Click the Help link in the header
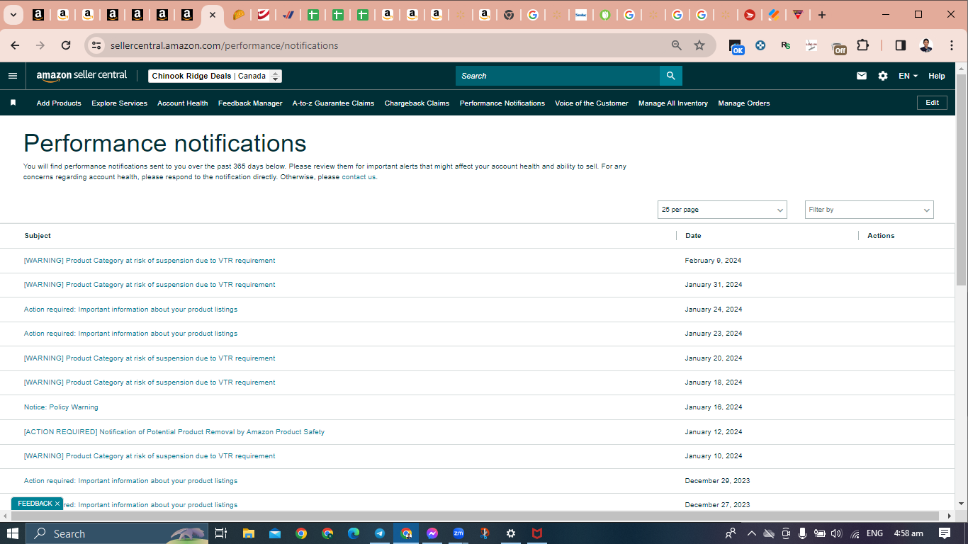 (x=937, y=76)
